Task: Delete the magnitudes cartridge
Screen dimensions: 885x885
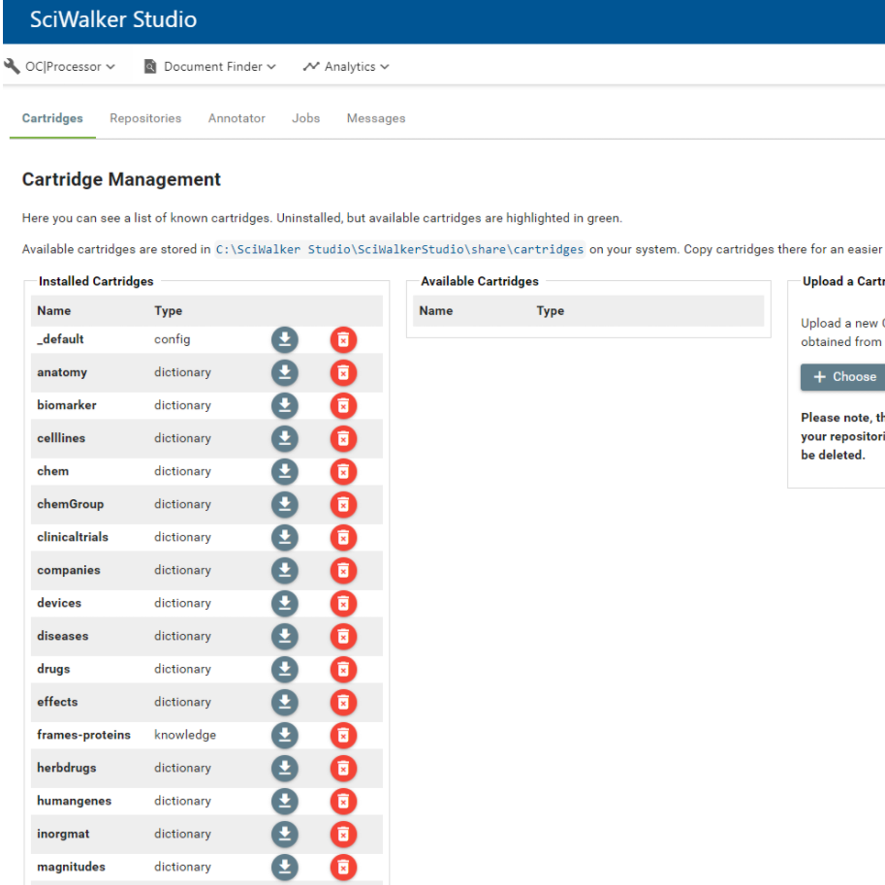Action: pos(343,867)
